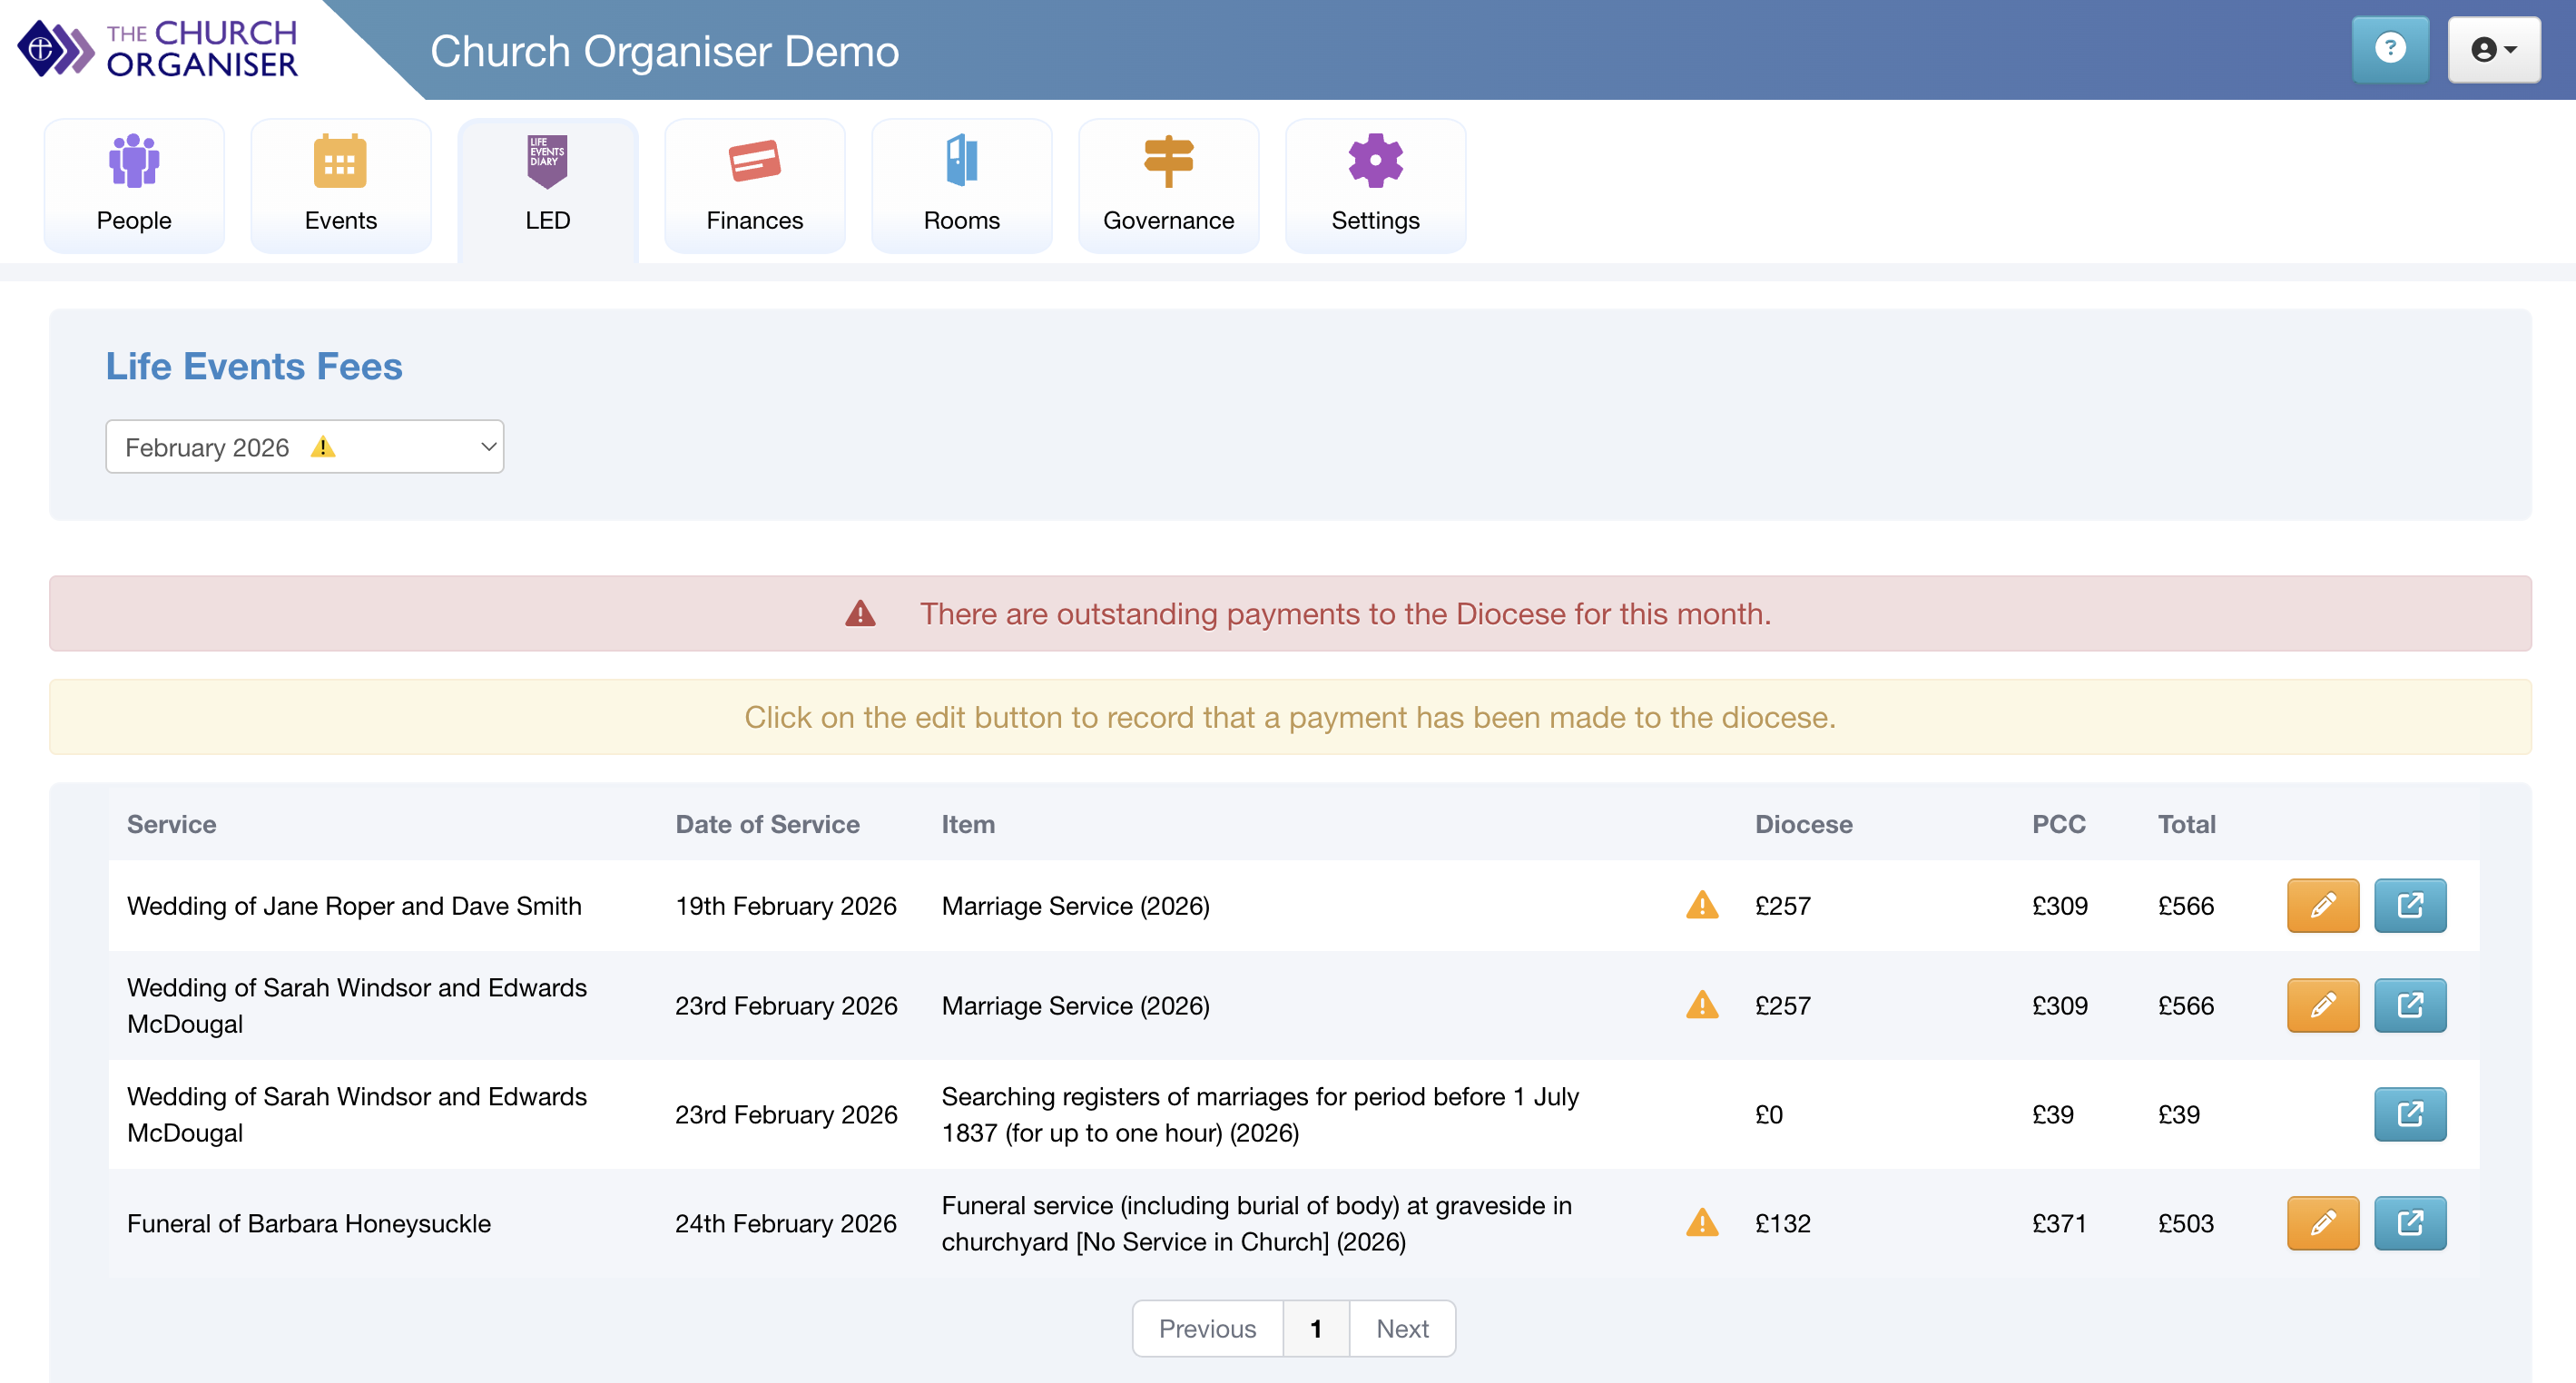Click the Previous pagination button
This screenshot has width=2576, height=1383.
tap(1206, 1328)
